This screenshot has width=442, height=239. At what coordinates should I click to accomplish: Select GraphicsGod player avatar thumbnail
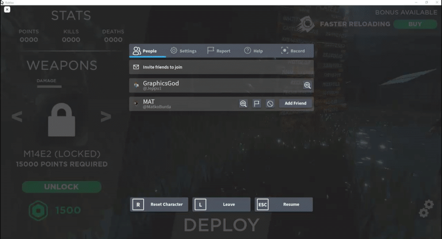[137, 85]
